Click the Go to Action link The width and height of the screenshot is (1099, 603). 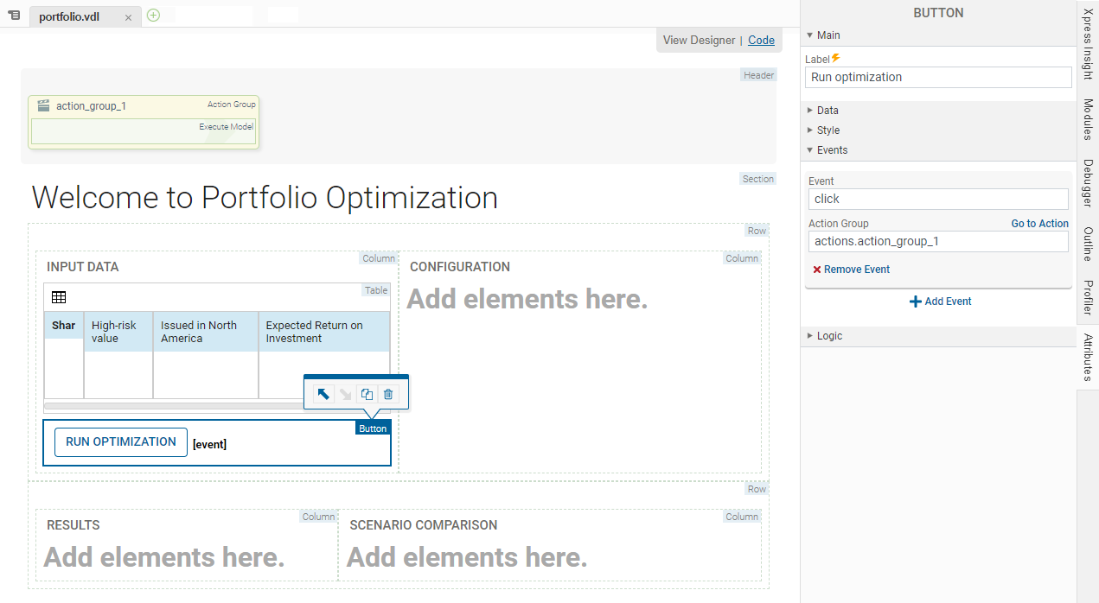coord(1039,224)
